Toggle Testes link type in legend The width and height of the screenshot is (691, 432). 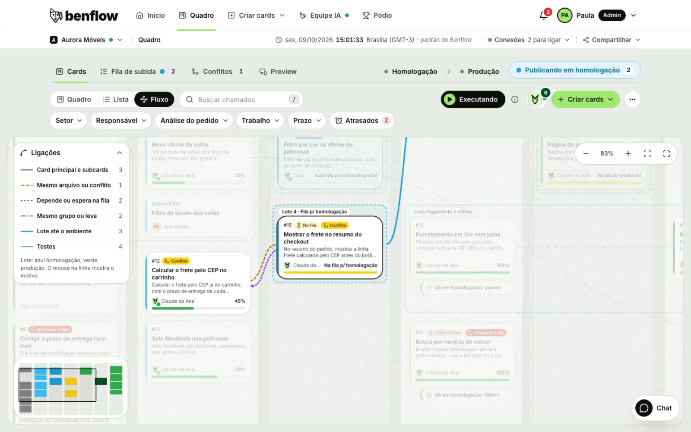point(71,247)
